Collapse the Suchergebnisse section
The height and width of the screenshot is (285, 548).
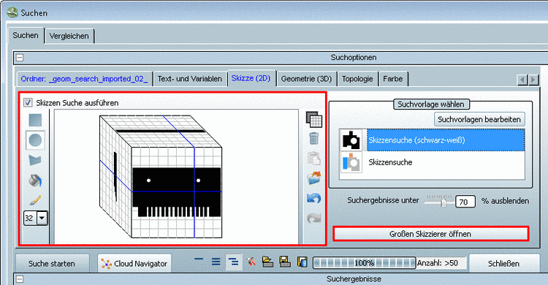pos(20,279)
